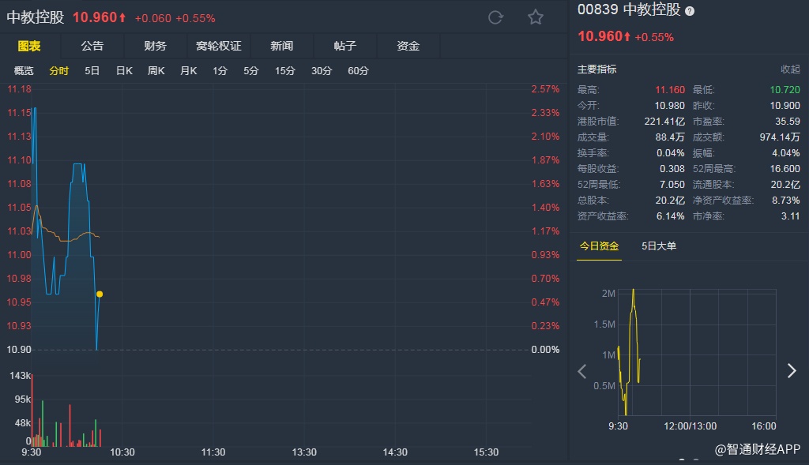Screen dimensions: 809x465
Task: Select the 60分 chart interval
Action: pyautogui.click(x=358, y=71)
